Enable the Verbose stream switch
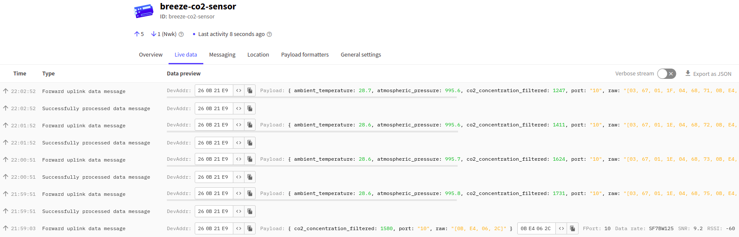 [x=667, y=74]
